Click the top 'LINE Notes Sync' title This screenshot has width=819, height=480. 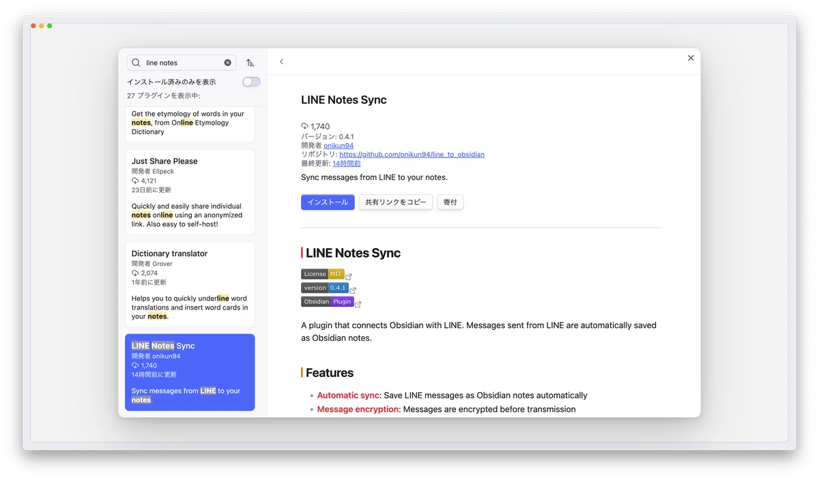pos(344,100)
